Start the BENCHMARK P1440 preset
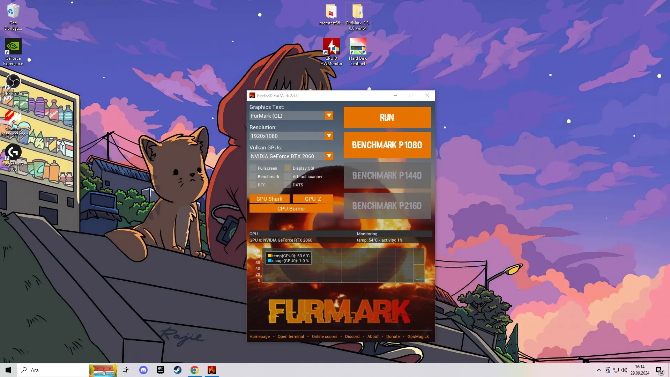The height and width of the screenshot is (377, 670). 387,175
